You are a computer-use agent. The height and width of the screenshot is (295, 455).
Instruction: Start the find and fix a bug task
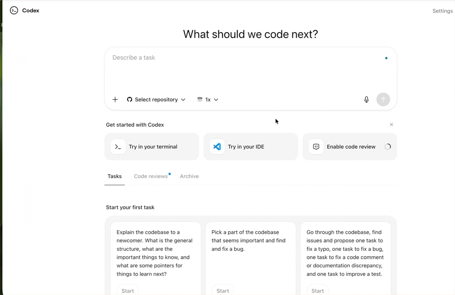223,291
